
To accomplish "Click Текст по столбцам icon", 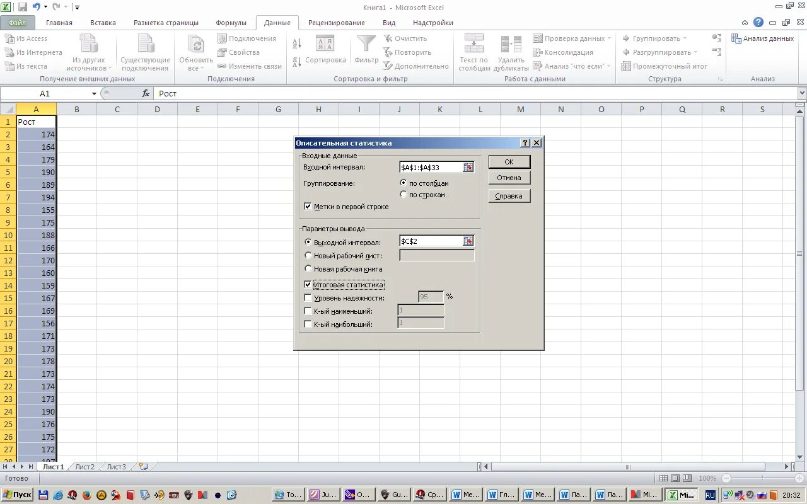I will click(x=474, y=43).
